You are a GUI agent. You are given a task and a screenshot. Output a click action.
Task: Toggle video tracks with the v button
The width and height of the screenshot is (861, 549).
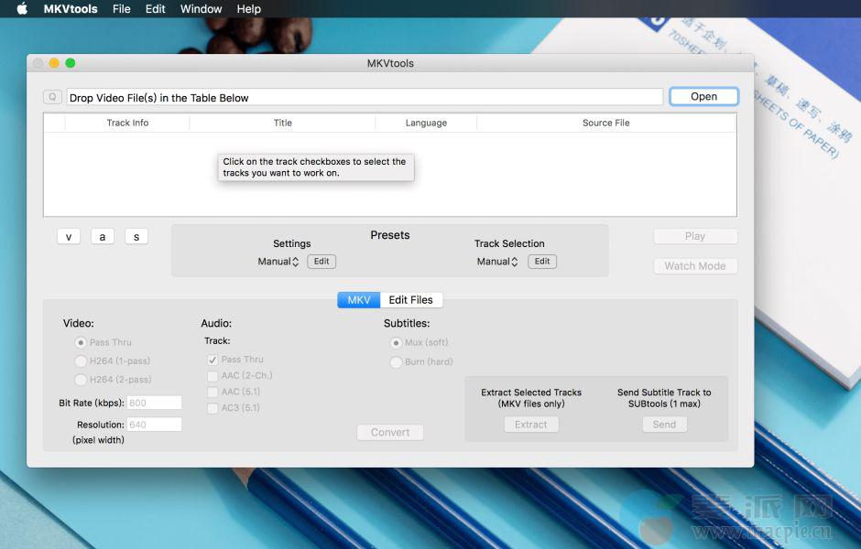(x=69, y=236)
